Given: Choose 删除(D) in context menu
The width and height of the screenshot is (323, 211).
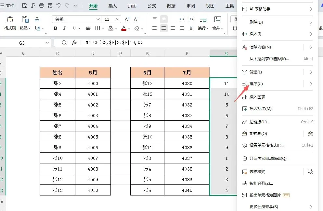Looking at the screenshot, I should click(277, 22).
